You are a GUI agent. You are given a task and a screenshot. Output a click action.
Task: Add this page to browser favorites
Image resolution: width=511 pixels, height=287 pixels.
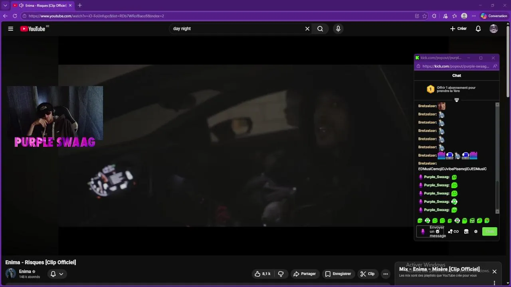pyautogui.click(x=424, y=16)
